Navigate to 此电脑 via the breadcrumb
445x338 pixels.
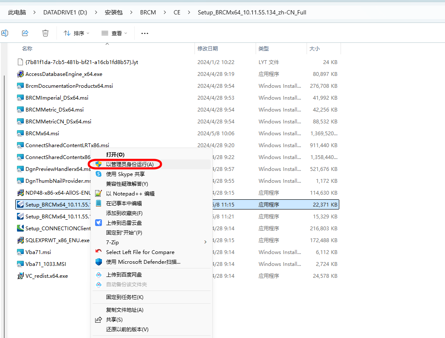[17, 12]
